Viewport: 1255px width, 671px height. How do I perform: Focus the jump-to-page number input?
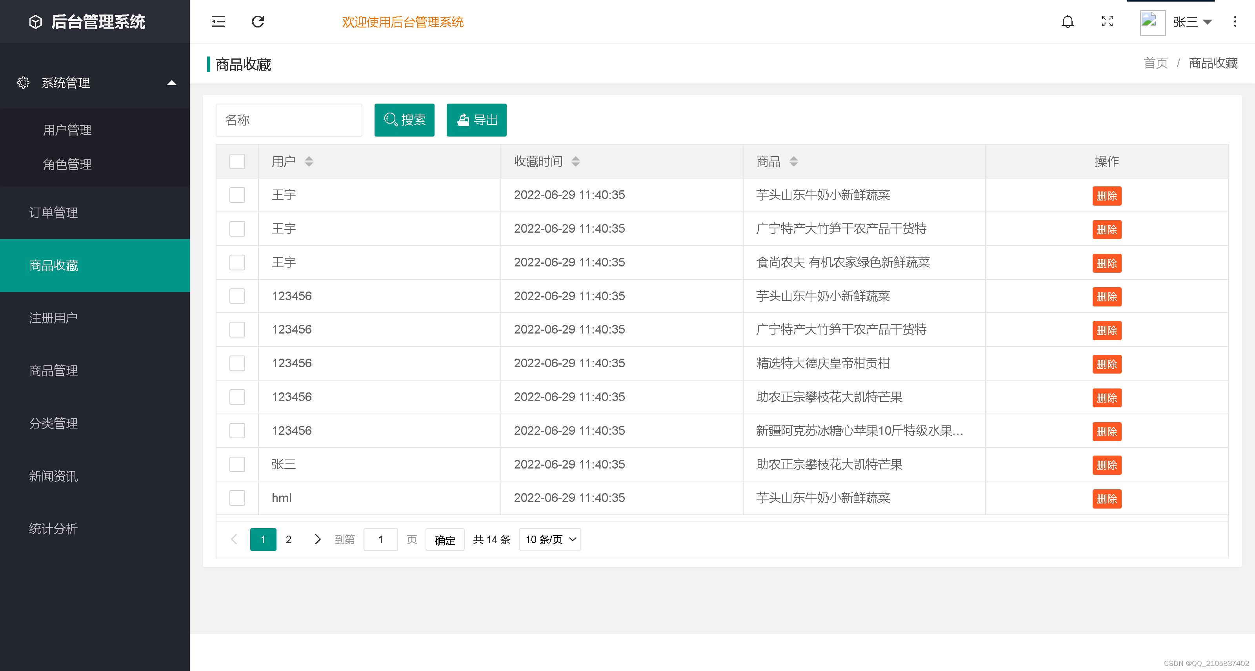pyautogui.click(x=380, y=540)
